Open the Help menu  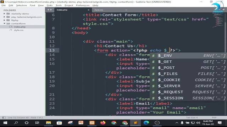coord(95,5)
